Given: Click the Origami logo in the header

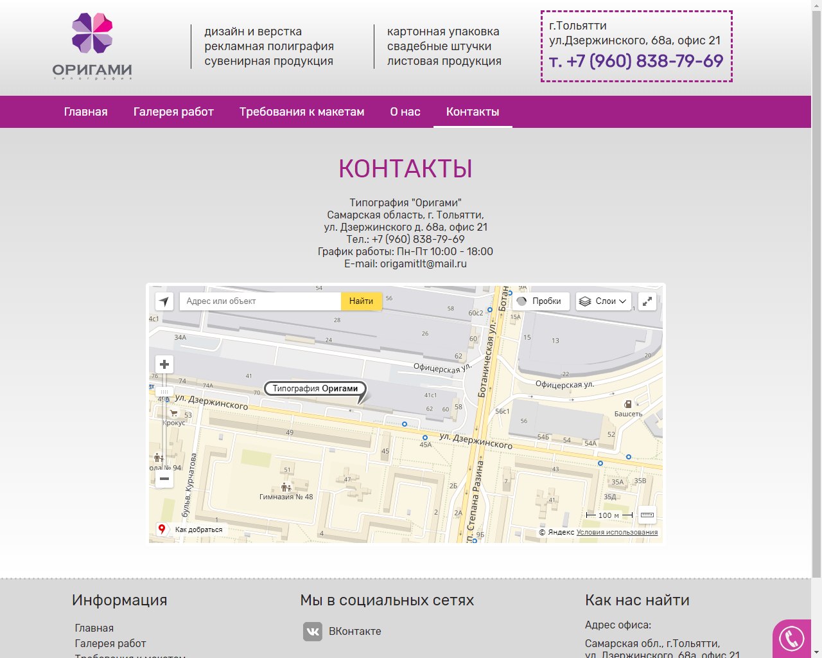Looking at the screenshot, I should point(92,46).
